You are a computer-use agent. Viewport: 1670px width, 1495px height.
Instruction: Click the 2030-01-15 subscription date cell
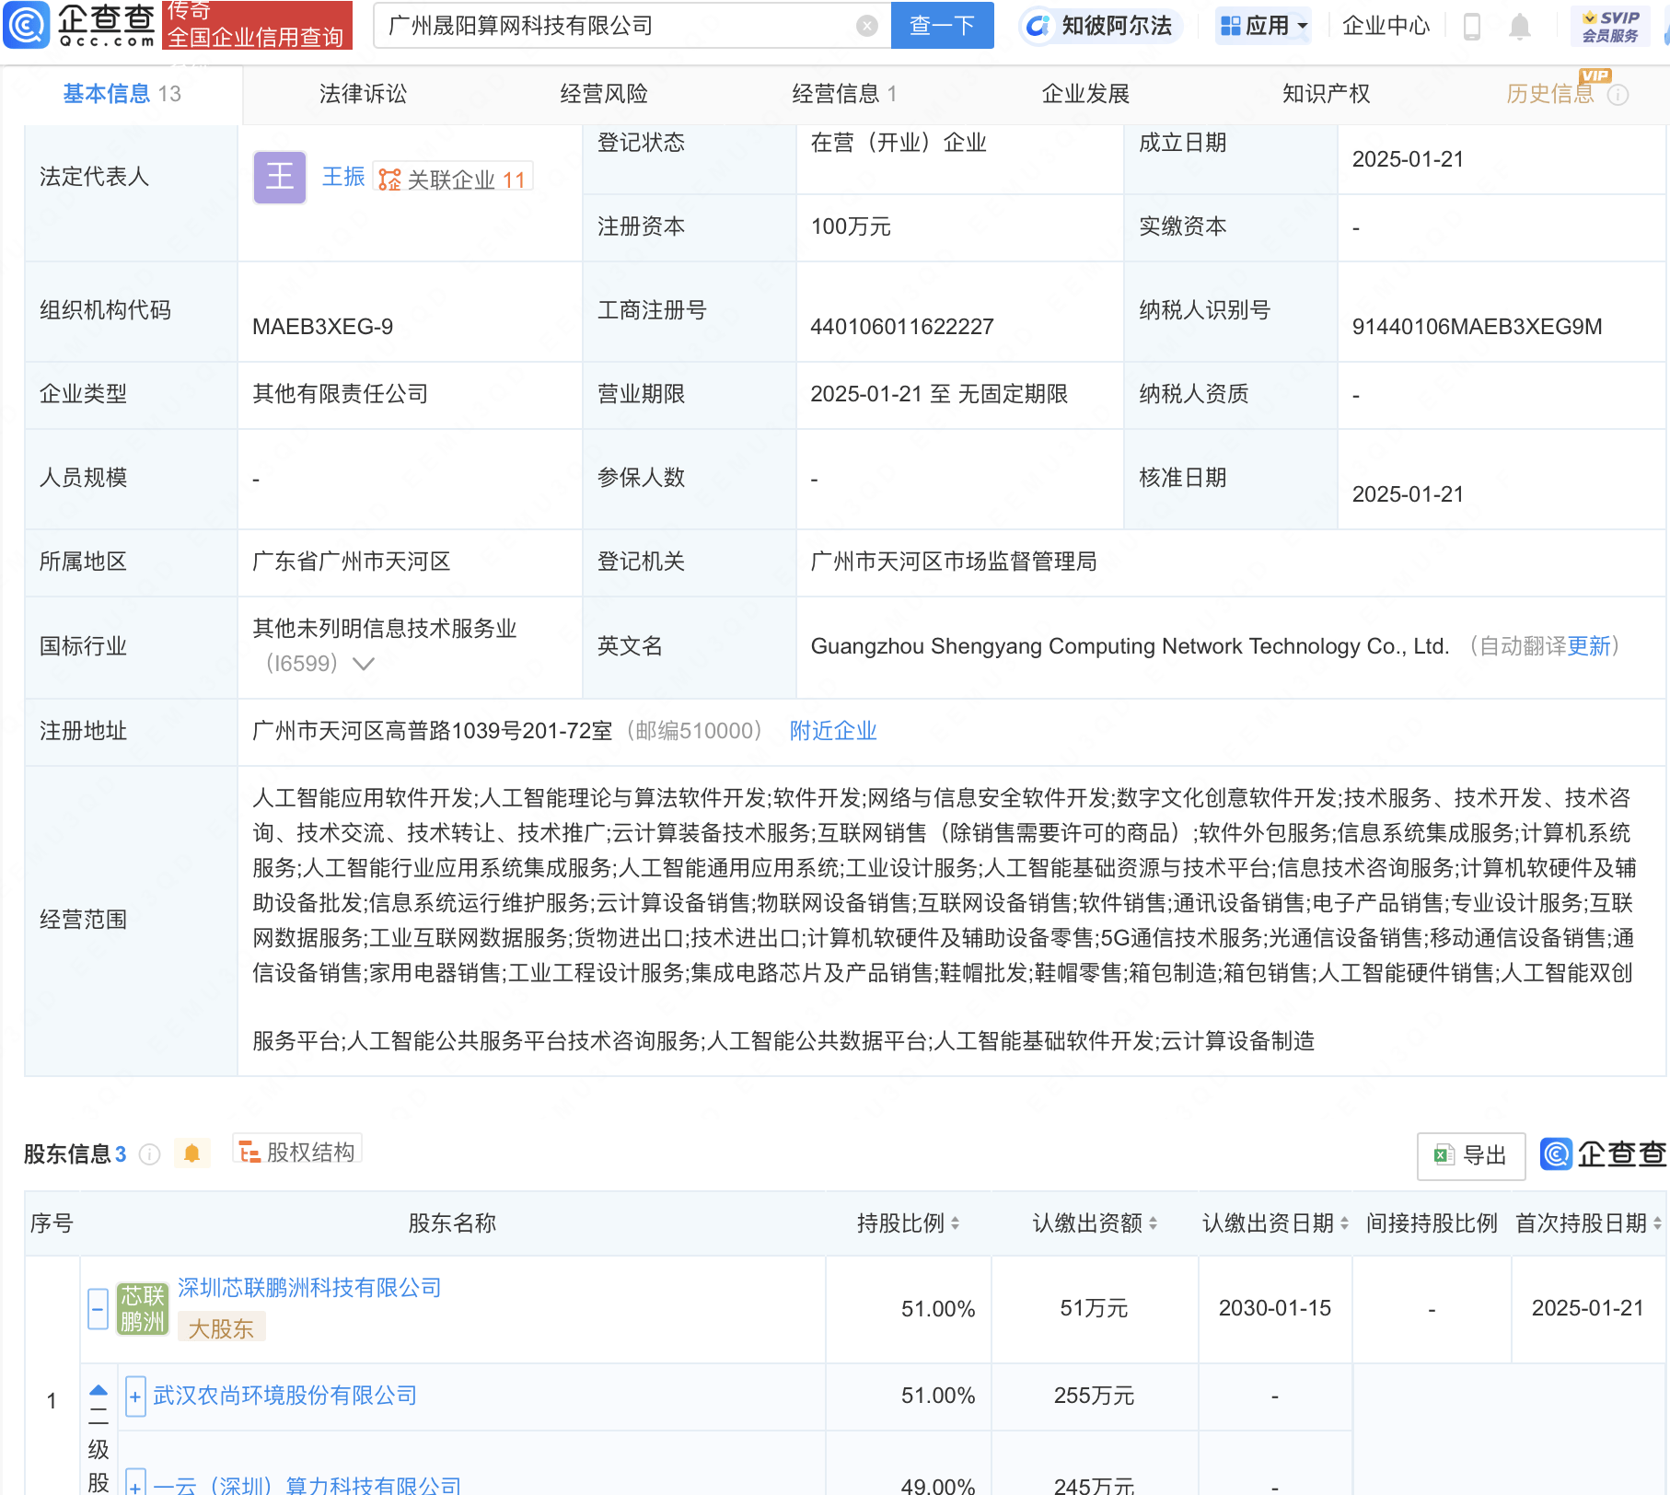coord(1275,1308)
